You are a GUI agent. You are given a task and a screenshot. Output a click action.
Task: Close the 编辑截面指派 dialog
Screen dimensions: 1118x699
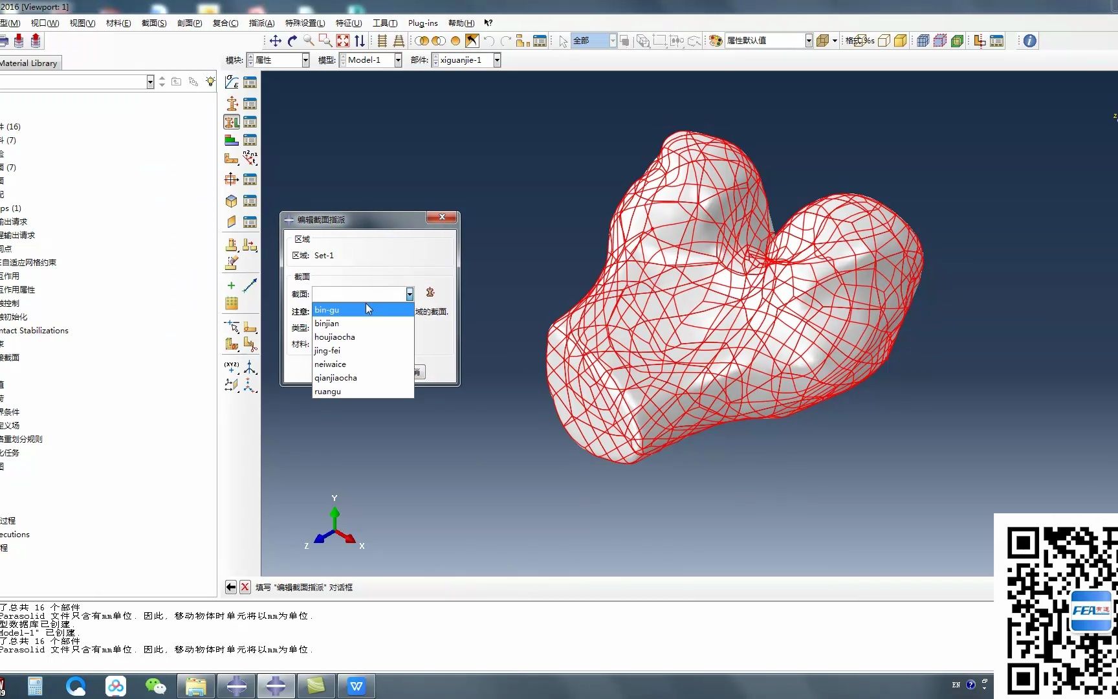point(442,217)
